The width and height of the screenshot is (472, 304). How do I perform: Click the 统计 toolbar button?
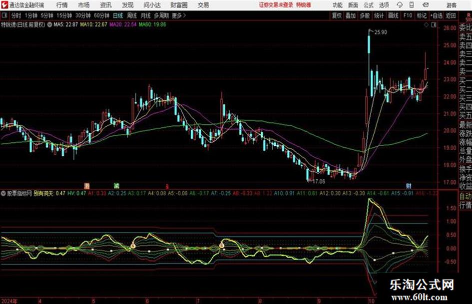(x=379, y=15)
